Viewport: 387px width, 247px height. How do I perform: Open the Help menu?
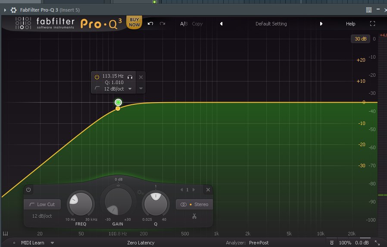[x=350, y=24]
